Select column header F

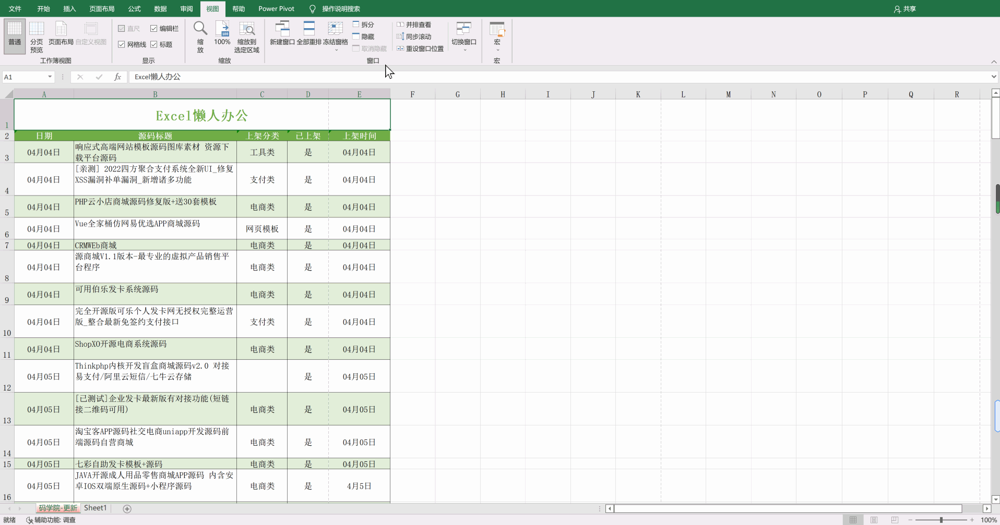coord(412,94)
